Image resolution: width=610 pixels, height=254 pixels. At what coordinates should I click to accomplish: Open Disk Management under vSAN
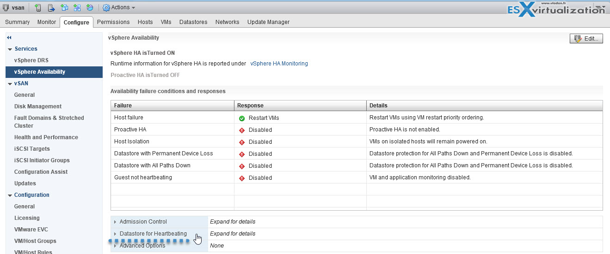(37, 106)
